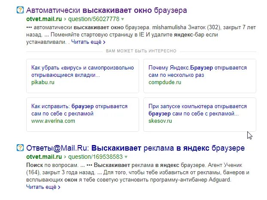This screenshot has width=267, height=200.
Task: Click the skesov.ru source link
Action: 160,121
